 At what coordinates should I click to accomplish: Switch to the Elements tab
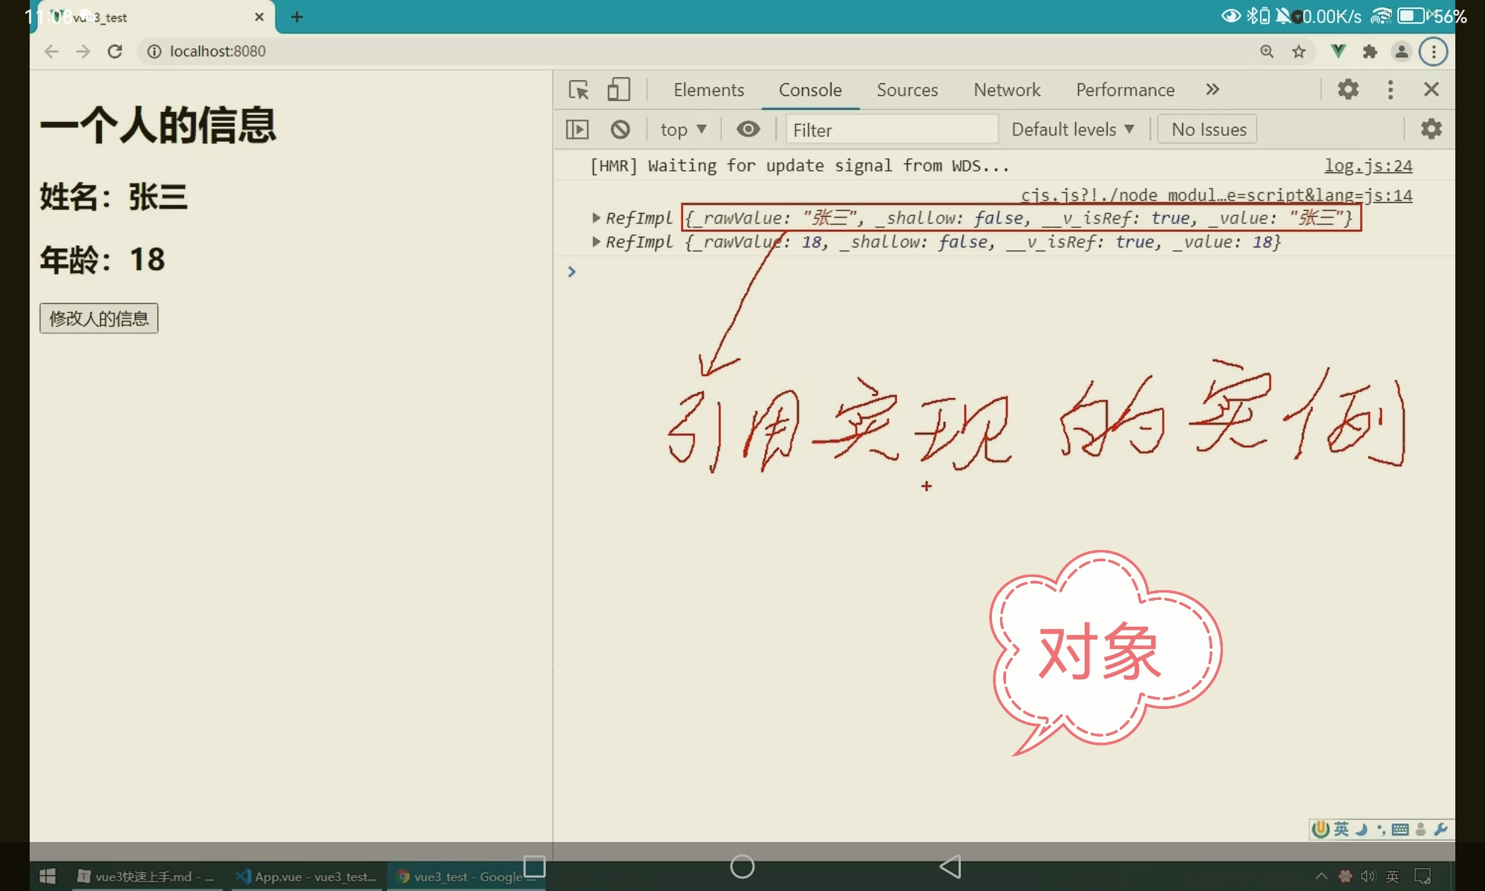[x=708, y=90]
